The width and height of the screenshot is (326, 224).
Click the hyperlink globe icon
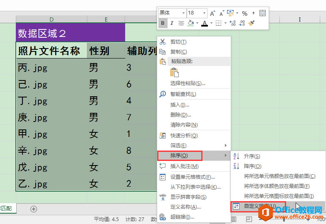(162, 217)
